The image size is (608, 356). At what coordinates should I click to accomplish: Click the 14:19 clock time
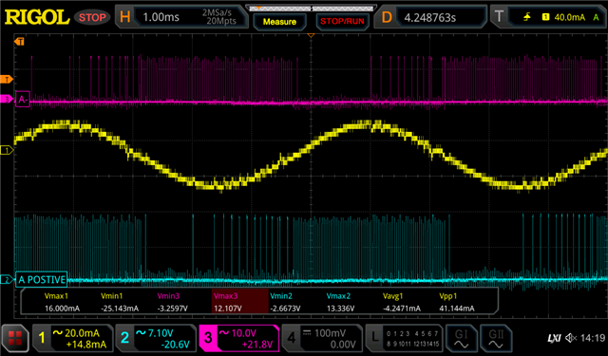coord(593,338)
